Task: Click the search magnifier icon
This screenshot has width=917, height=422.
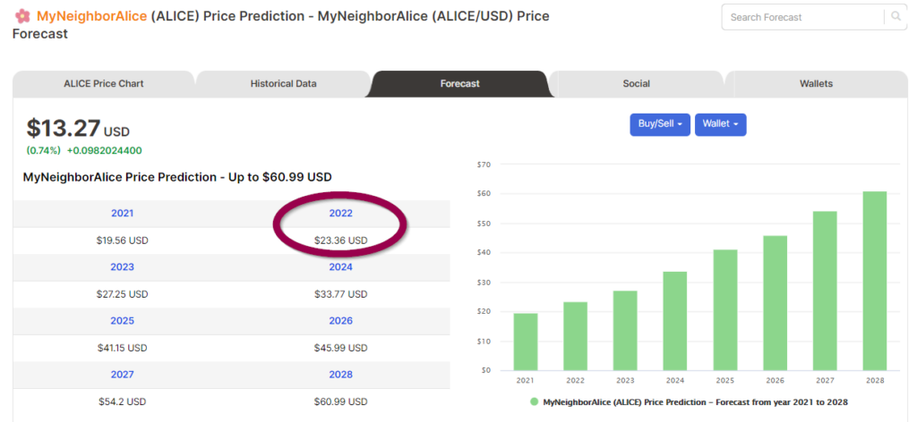Action: coord(896,17)
